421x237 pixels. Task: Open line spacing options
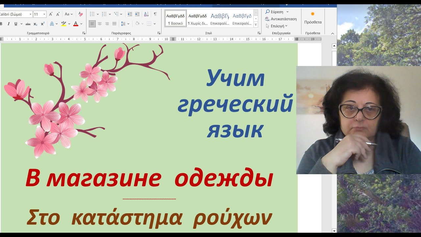click(123, 24)
